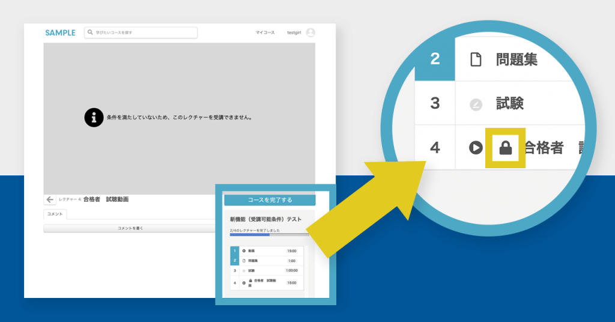The height and width of the screenshot is (322, 615).
Task: Switch to the コメント tab
Action: click(55, 214)
